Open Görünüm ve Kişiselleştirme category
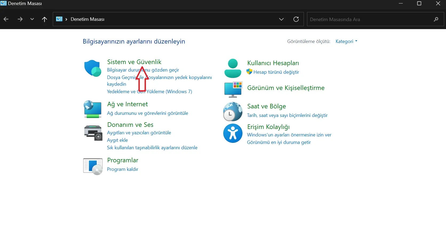Image resolution: width=446 pixels, height=232 pixels. click(x=286, y=88)
